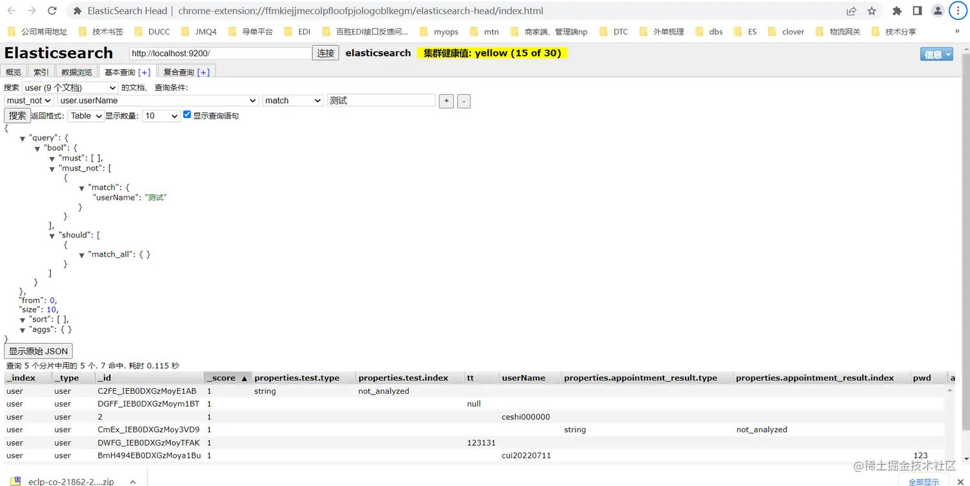This screenshot has height=486, width=970.
Task: Switch to the 索引 tab
Action: point(41,72)
